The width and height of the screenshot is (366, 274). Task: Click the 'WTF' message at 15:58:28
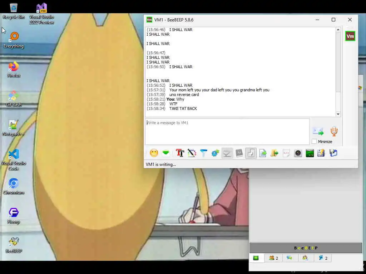[173, 104]
